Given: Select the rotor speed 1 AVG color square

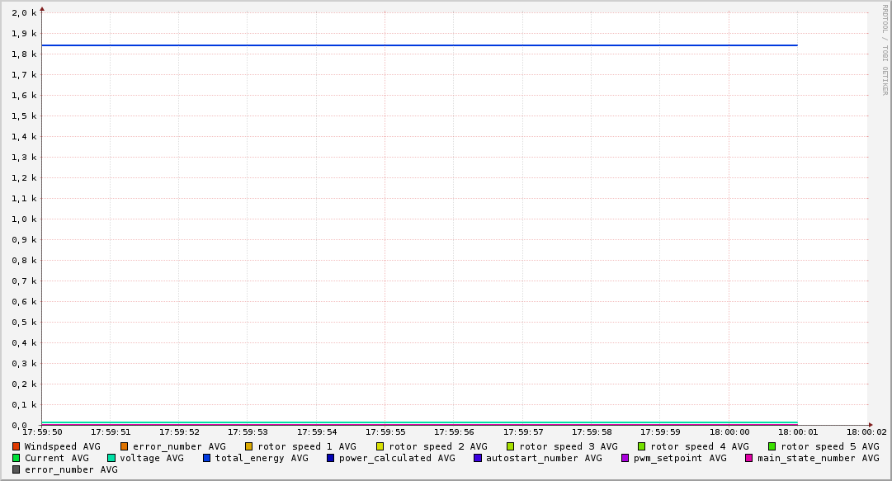Looking at the screenshot, I should tap(249, 446).
